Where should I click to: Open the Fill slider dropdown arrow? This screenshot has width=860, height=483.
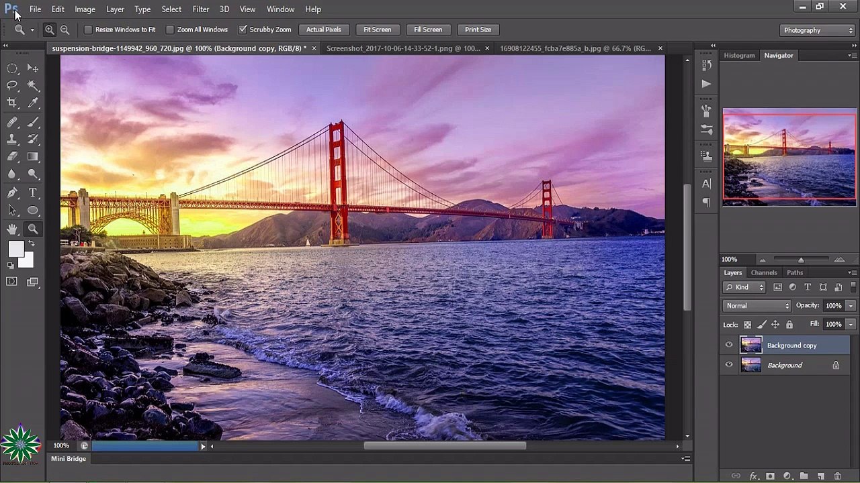[x=851, y=325]
